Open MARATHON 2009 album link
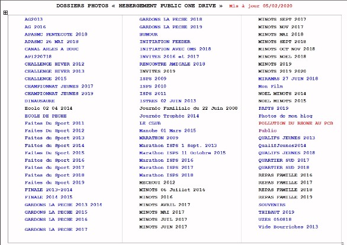The height and width of the screenshot is (245, 347). pyautogui.click(x=159, y=138)
